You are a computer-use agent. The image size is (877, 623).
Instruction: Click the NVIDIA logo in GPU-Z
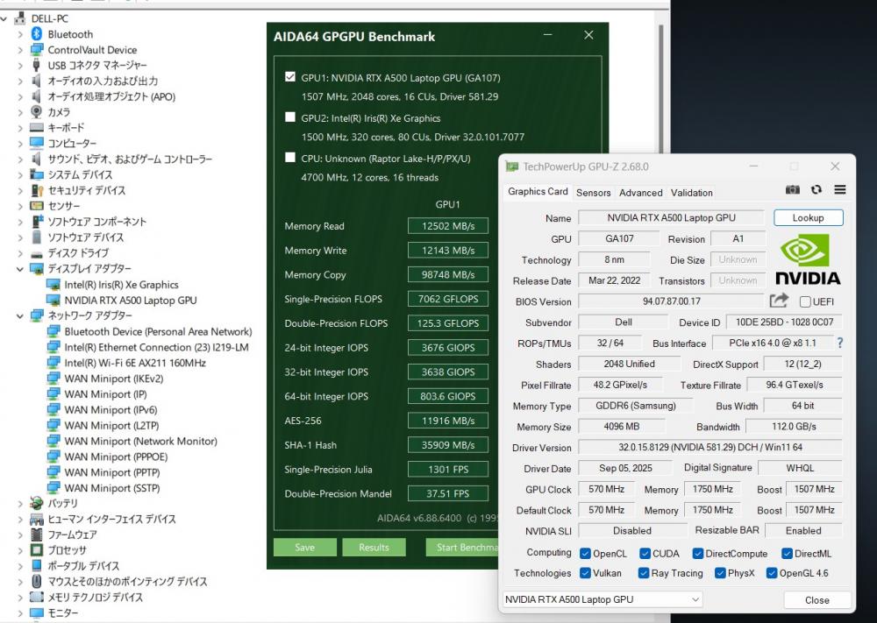(807, 259)
